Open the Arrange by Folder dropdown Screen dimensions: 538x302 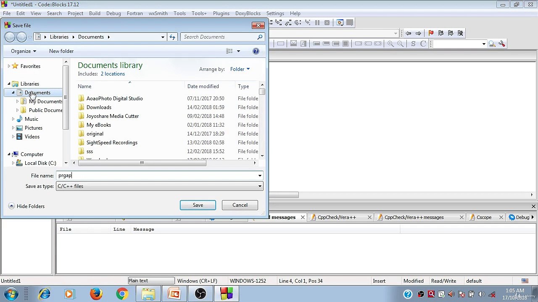(x=240, y=69)
